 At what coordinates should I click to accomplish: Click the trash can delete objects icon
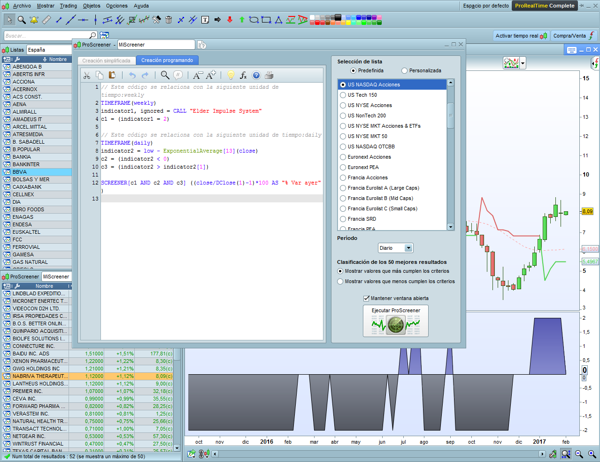pos(169,20)
